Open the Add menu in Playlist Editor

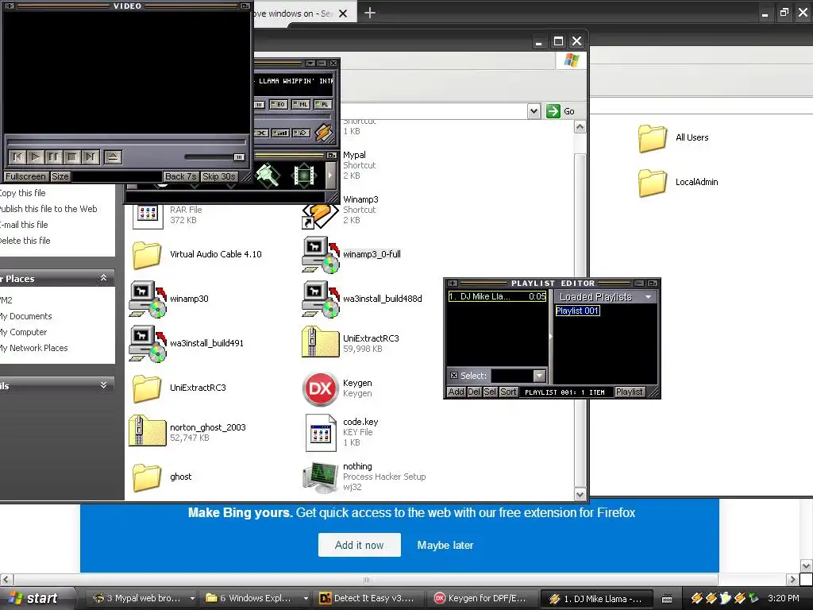click(456, 392)
